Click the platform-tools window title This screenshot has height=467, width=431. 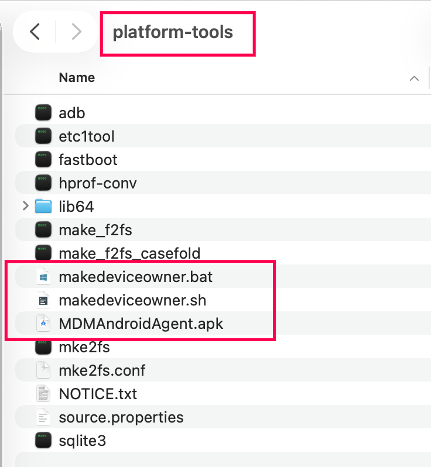[173, 32]
